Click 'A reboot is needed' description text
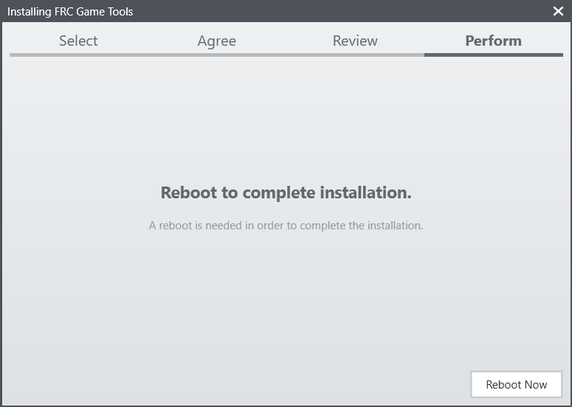Screen dimensions: 572x407 pyautogui.click(x=286, y=226)
